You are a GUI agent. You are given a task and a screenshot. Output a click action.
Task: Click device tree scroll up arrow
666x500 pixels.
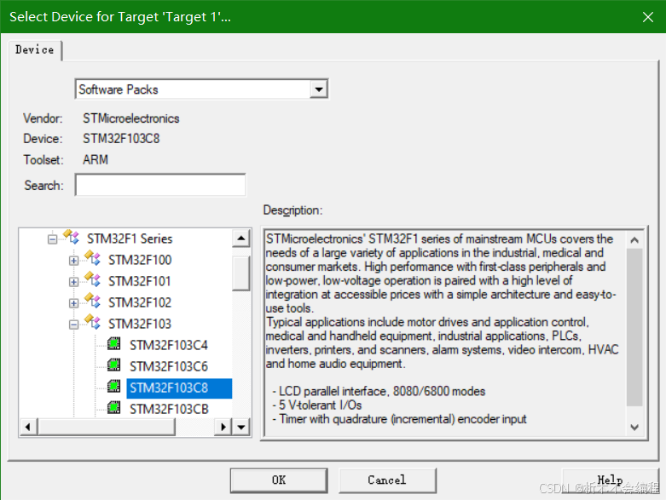click(x=241, y=239)
